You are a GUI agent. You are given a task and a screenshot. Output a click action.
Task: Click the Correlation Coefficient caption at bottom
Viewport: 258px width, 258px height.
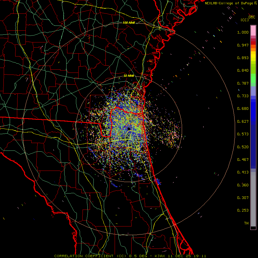(130, 256)
